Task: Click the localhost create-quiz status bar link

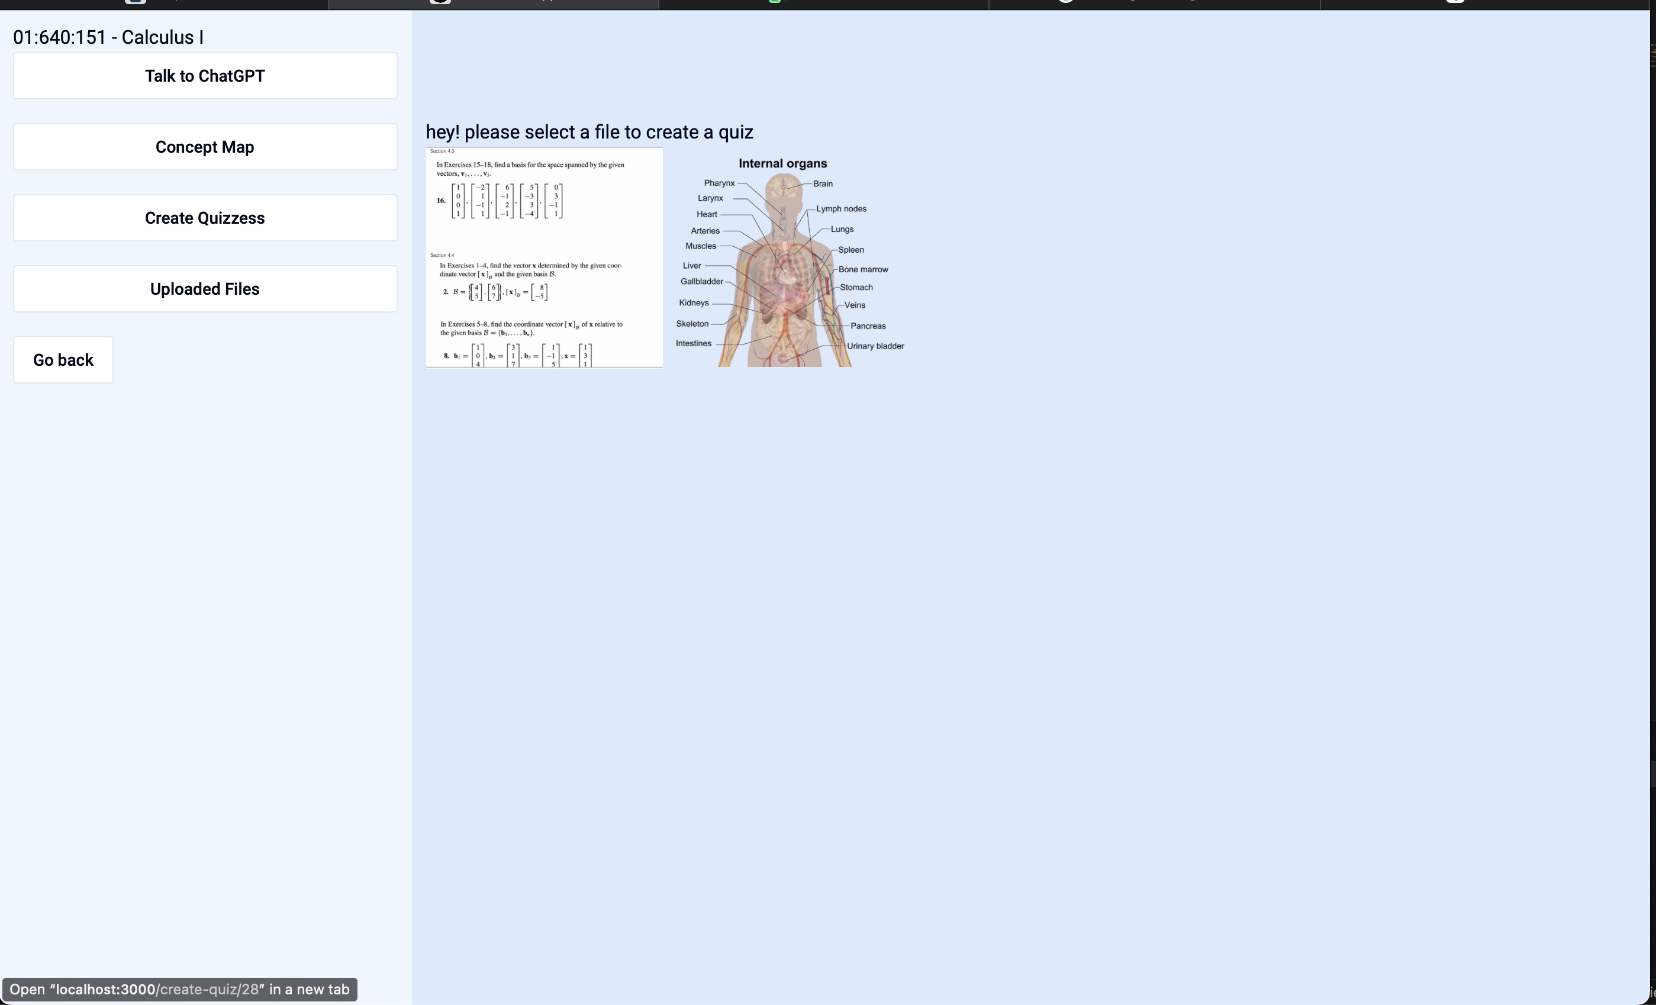Action: pos(179,990)
